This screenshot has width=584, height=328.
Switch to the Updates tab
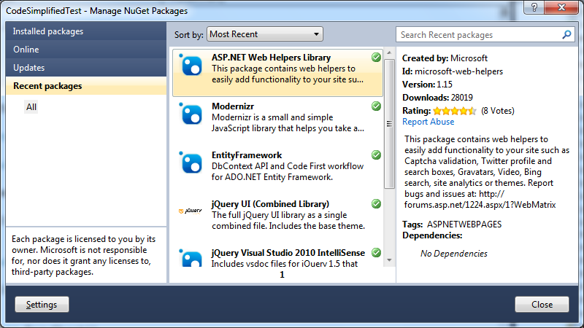click(86, 68)
